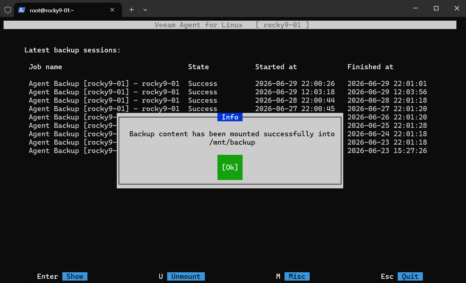Select the session started 2026-06-28 22:00:44
The height and width of the screenshot is (283, 466).
point(228,100)
